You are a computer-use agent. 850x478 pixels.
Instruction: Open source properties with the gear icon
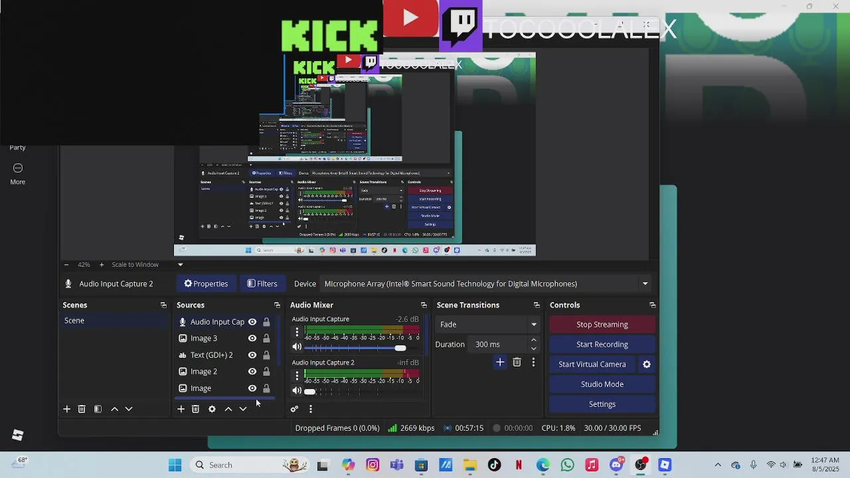click(x=212, y=409)
